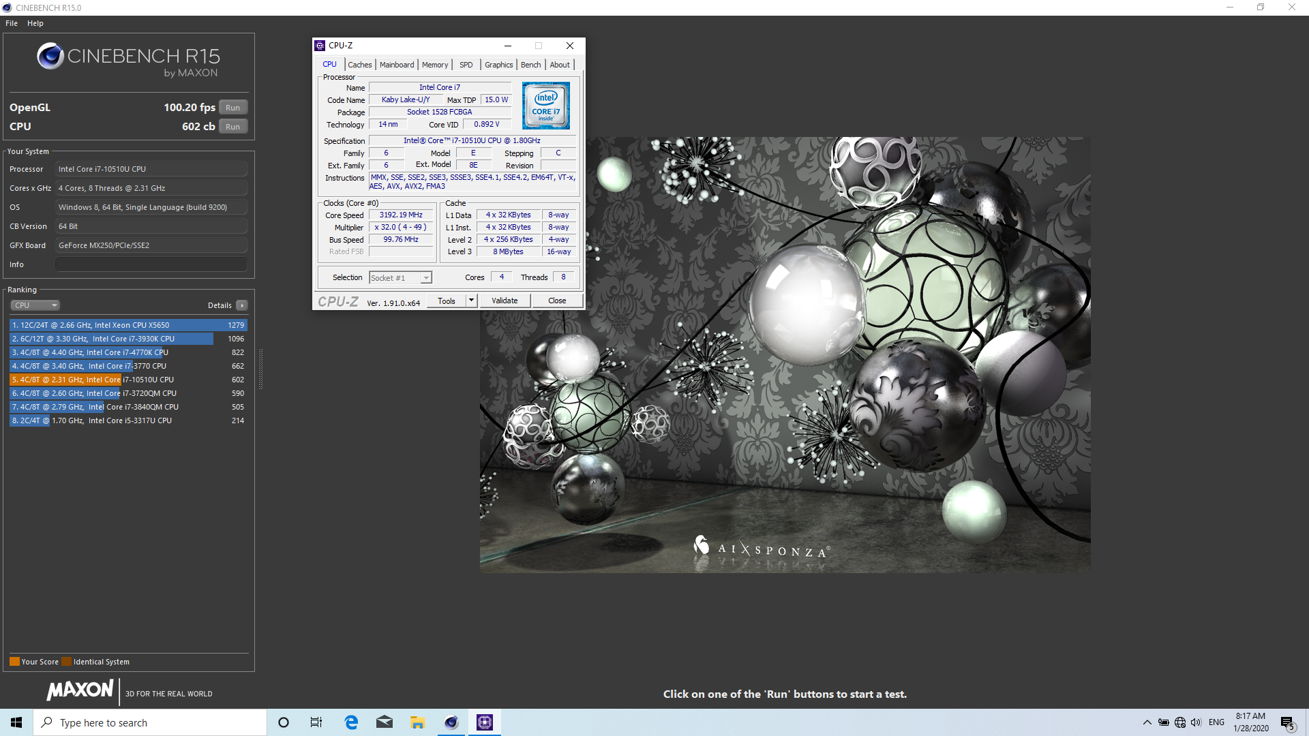Screen dimensions: 1309x736
Task: Click Intel Core i7 logo in CPU-Z
Action: [x=546, y=106]
